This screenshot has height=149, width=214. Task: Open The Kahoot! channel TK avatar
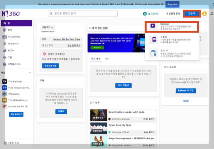5,81
